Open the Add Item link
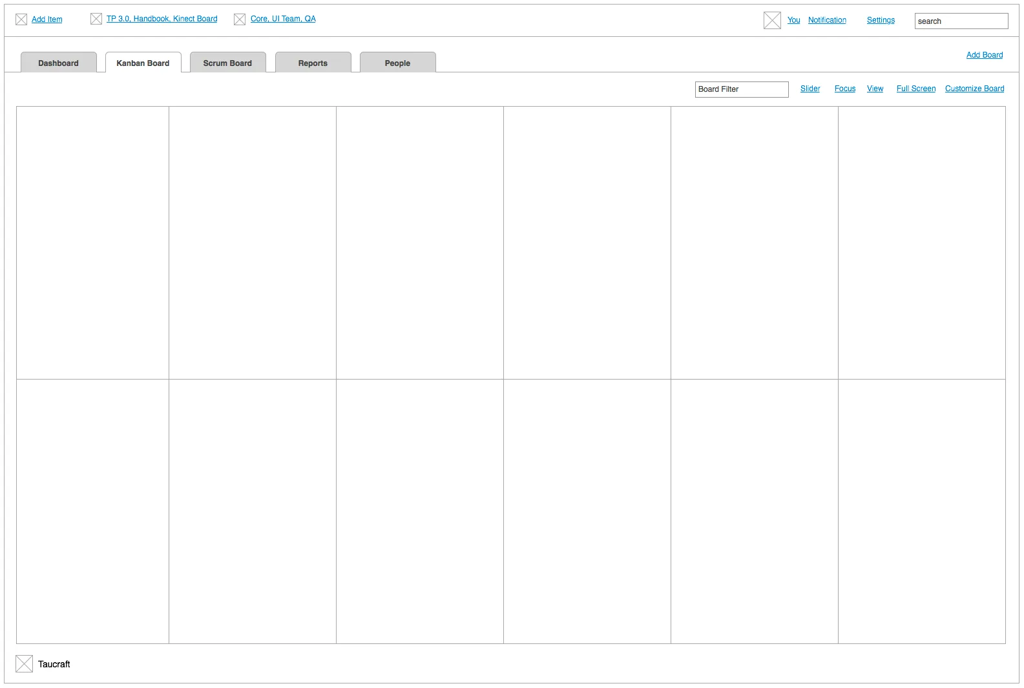 pyautogui.click(x=47, y=19)
